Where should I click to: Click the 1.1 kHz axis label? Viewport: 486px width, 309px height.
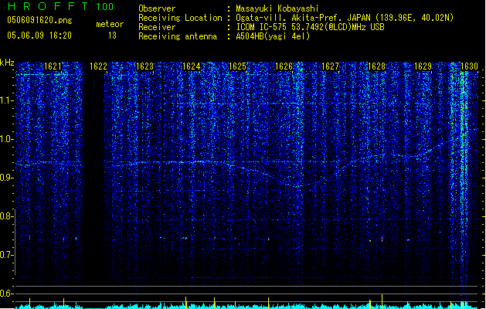[x=7, y=100]
